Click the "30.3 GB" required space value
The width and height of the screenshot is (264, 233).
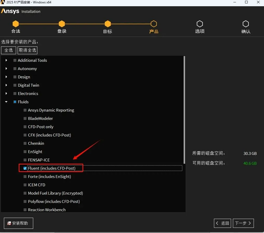click(250, 154)
